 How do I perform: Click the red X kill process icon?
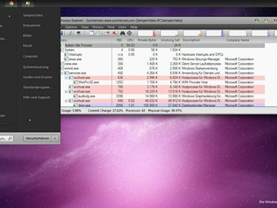pos(114,33)
